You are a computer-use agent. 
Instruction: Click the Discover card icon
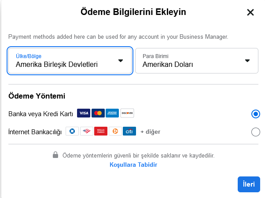[x=127, y=113]
